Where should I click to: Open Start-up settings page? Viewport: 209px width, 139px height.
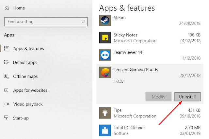click(21, 118)
